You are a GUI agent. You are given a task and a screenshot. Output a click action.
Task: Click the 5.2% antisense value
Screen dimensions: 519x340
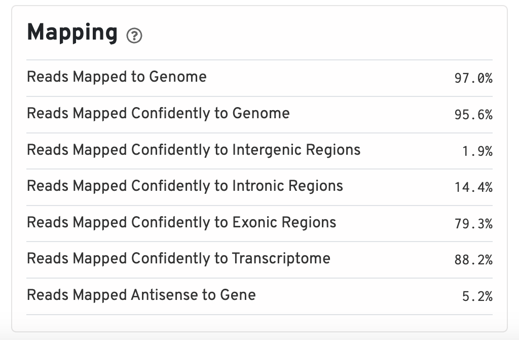coord(477,296)
